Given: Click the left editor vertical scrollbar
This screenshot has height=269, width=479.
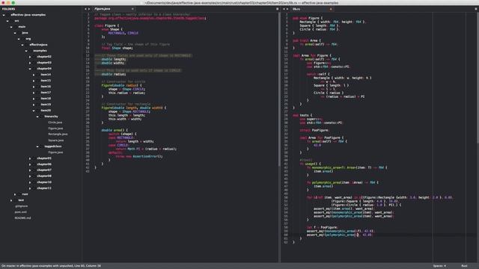Looking at the screenshot, I should (279, 90).
